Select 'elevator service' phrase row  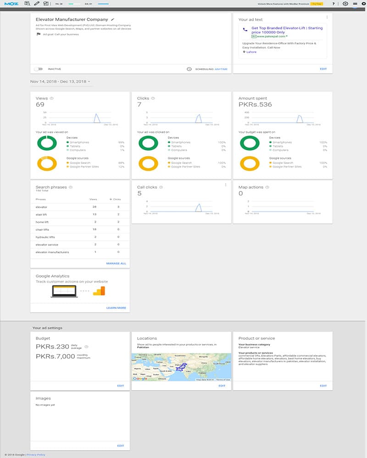pyautogui.click(x=80, y=245)
